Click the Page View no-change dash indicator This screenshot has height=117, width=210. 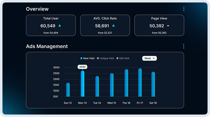(x=168, y=26)
